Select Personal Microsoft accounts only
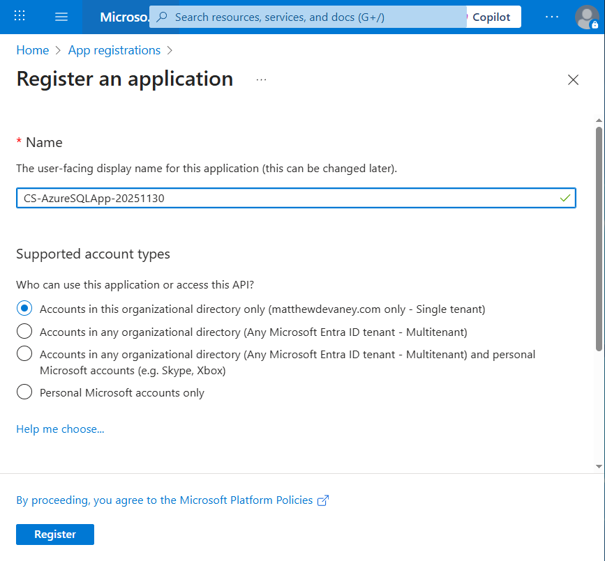Viewport: 605px width, 561px height. click(24, 392)
